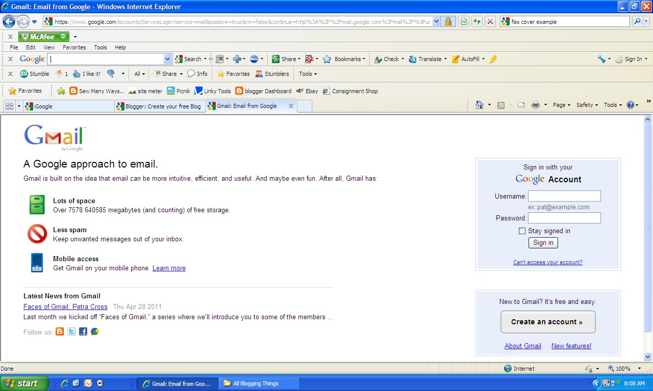
Task: Click the Refresh page icon
Action: (476, 21)
